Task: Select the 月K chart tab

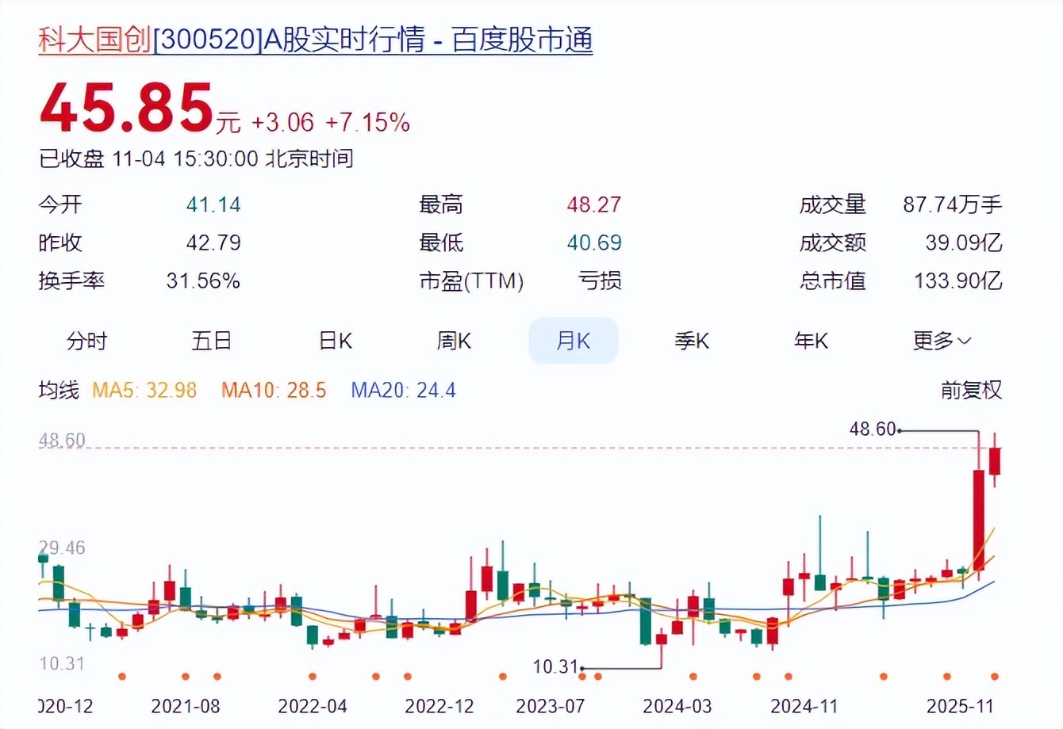Action: click(573, 341)
